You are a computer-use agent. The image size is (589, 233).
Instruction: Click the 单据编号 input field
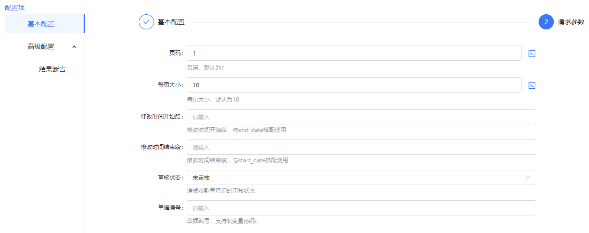[x=361, y=208]
